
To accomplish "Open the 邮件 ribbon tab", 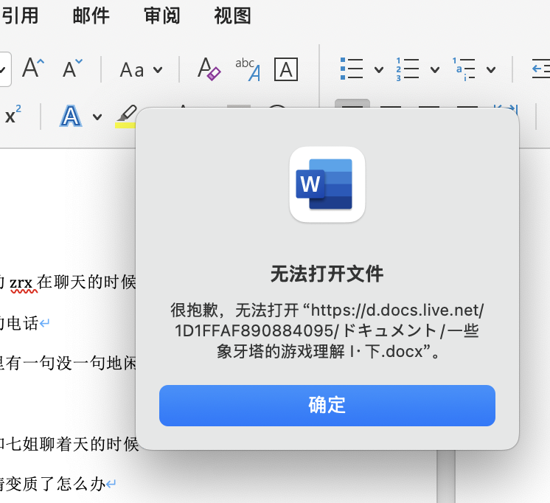I will click(91, 15).
